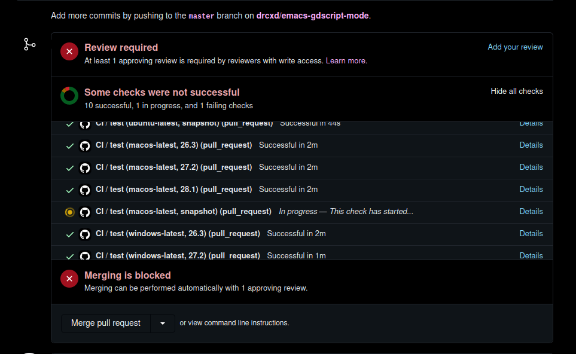Click the Octocat icon beside windows-latest 26.3 check

[x=84, y=234]
